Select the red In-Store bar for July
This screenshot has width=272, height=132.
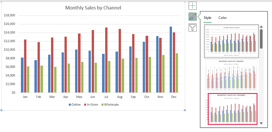click(x=106, y=60)
